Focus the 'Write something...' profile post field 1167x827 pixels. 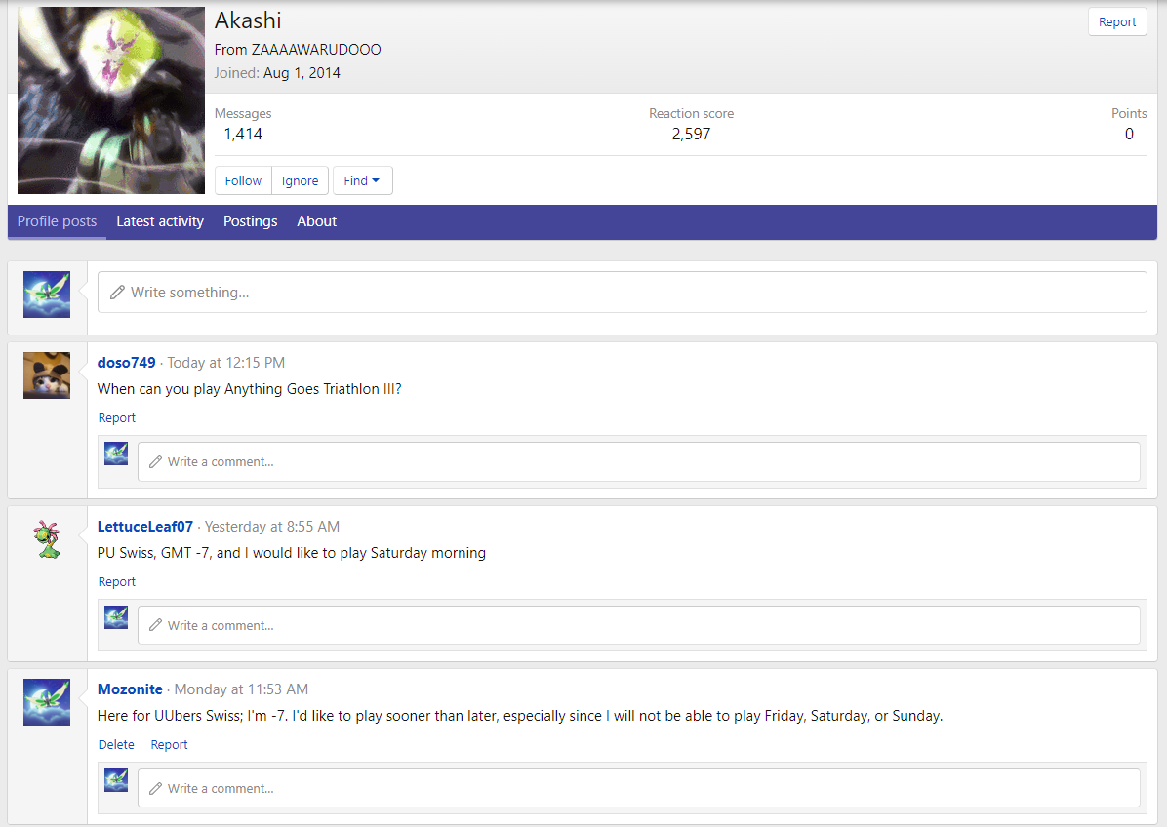[x=623, y=293]
